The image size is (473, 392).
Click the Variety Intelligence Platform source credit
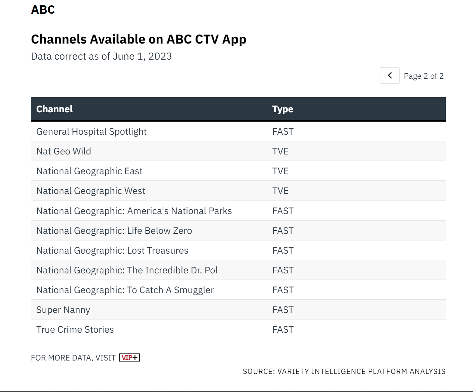pos(344,371)
